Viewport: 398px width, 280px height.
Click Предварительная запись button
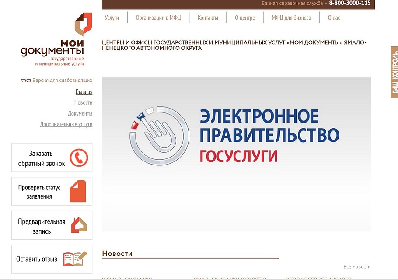point(52,225)
